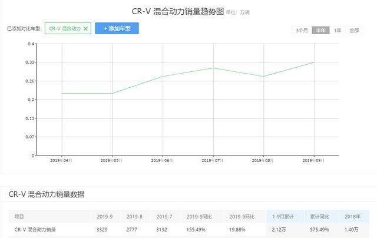
Task: Click the 2019-8 table column header
Action: coord(134,217)
